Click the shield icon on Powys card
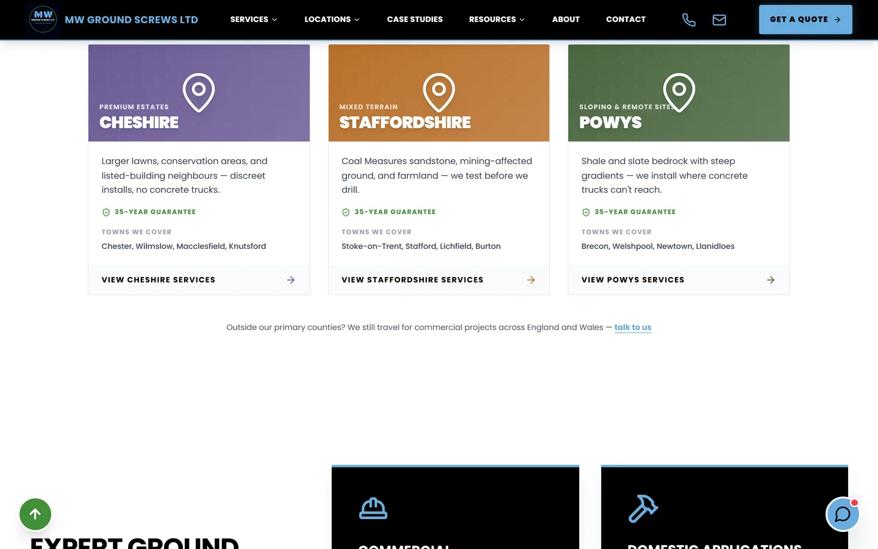878x549 pixels. tap(586, 212)
